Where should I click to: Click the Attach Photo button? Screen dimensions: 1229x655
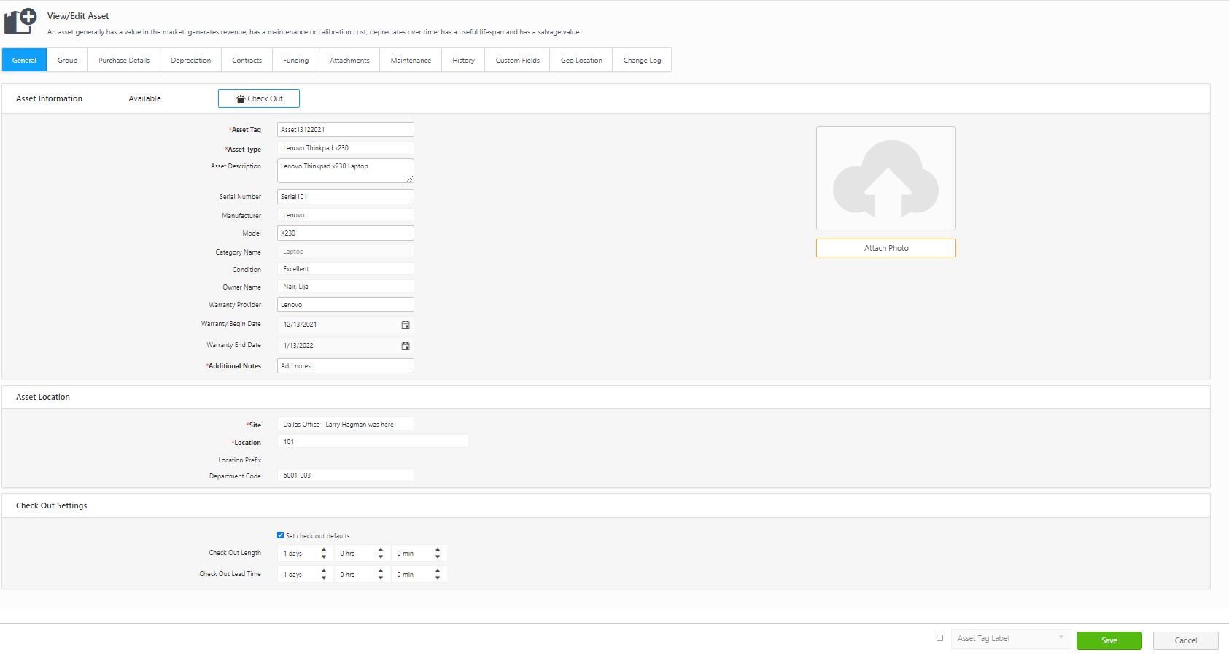885,248
